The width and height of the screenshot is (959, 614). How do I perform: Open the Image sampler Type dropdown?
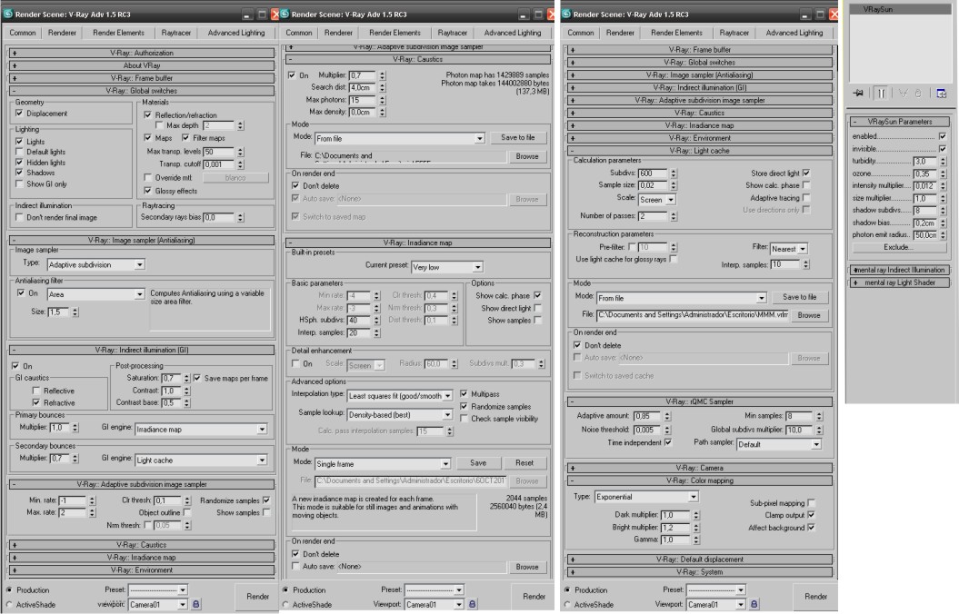[96, 264]
